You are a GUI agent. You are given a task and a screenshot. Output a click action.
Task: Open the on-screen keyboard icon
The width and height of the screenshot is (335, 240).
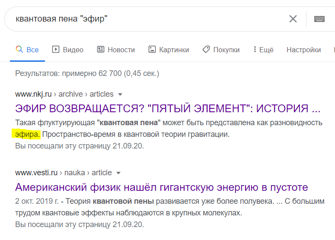click(319, 19)
